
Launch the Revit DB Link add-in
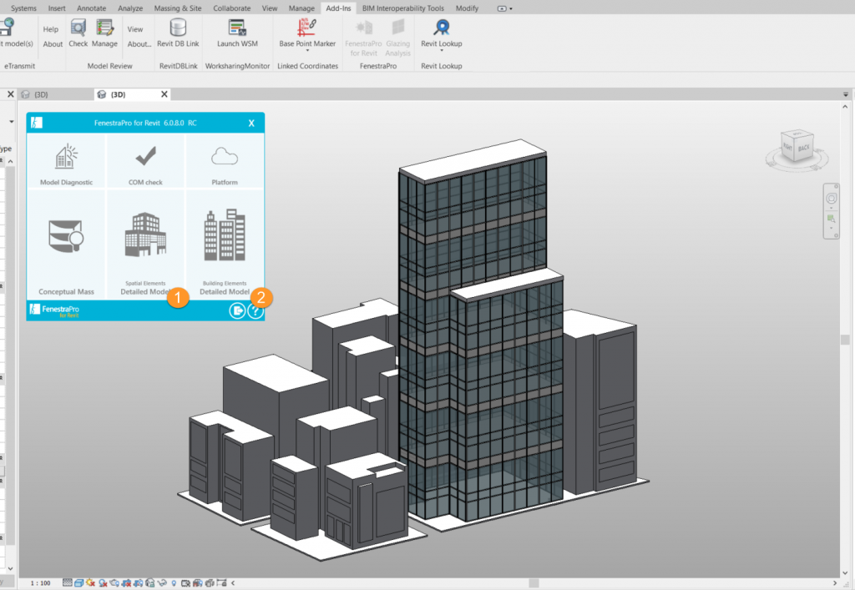[x=178, y=33]
